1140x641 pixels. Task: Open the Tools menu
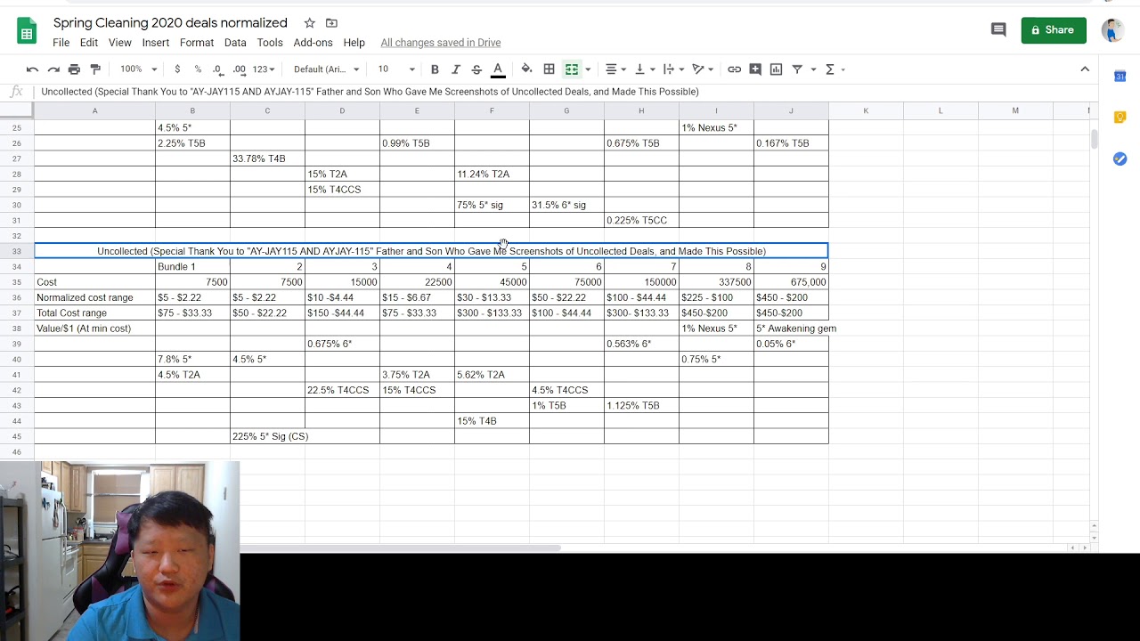(x=270, y=43)
